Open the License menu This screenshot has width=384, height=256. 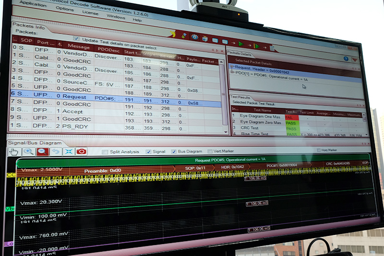90,12
